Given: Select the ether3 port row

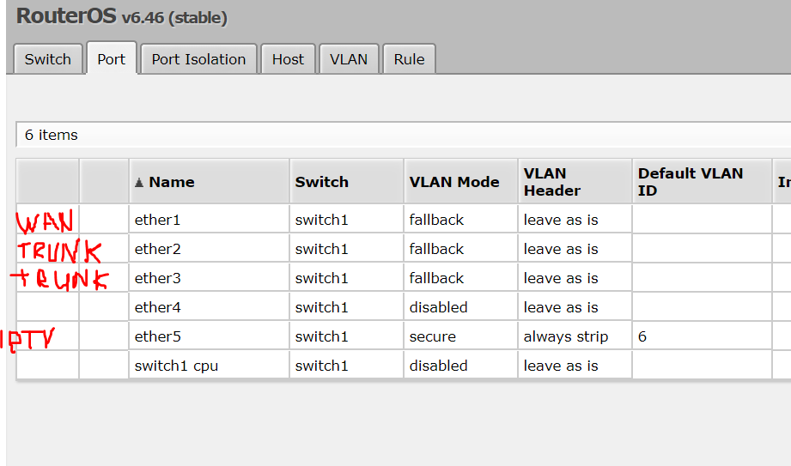Looking at the screenshot, I should (157, 278).
